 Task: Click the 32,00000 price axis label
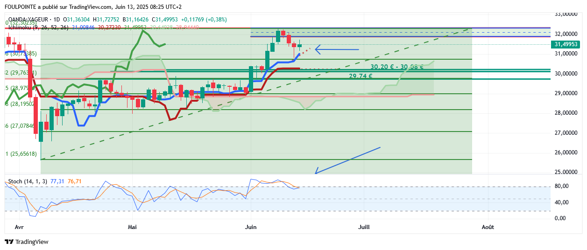coord(566,35)
